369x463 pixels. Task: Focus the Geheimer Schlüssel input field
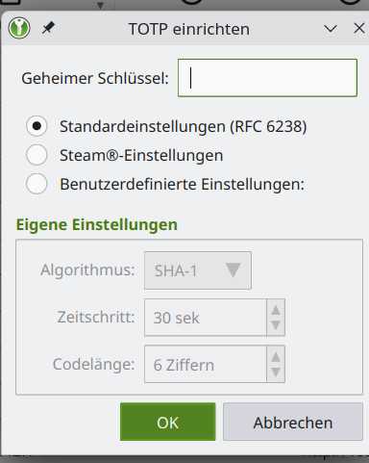click(x=267, y=78)
